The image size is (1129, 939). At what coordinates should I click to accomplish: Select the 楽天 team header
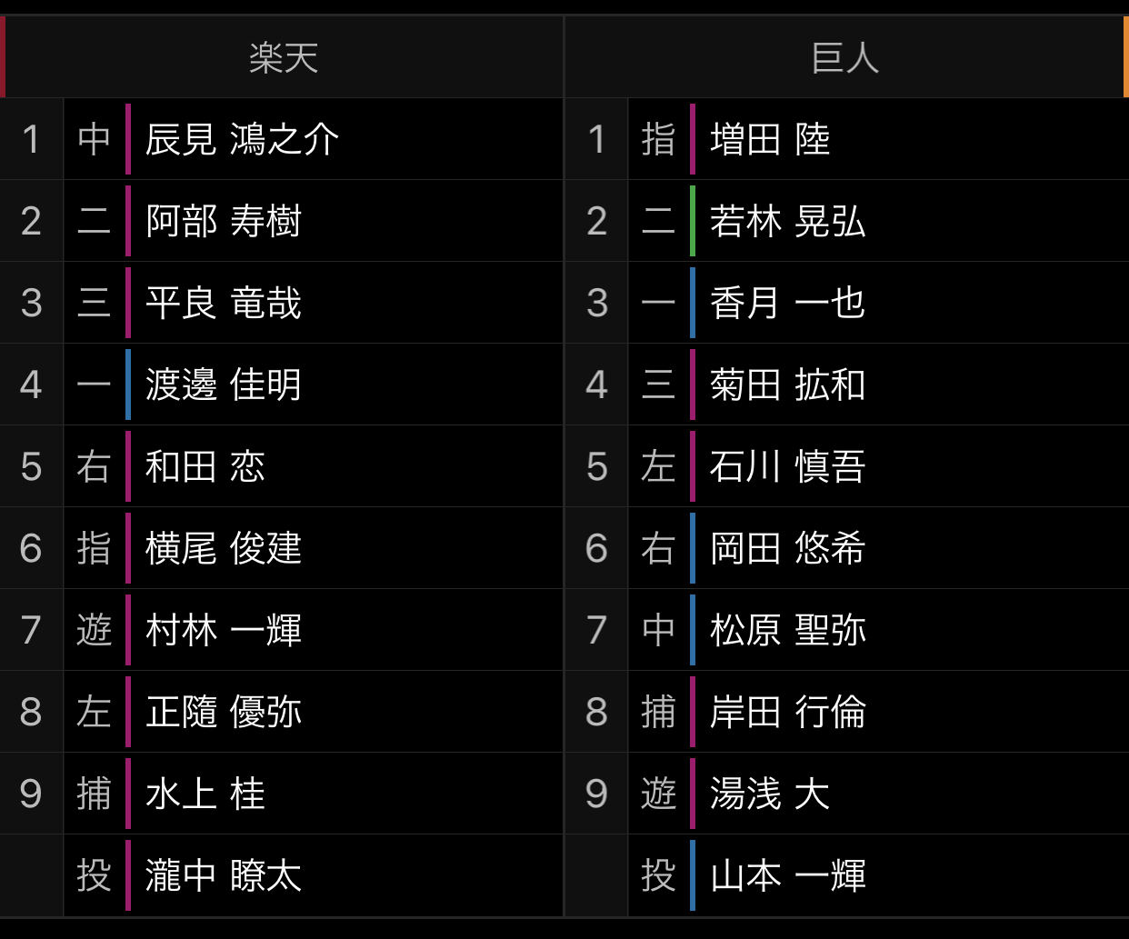[283, 57]
